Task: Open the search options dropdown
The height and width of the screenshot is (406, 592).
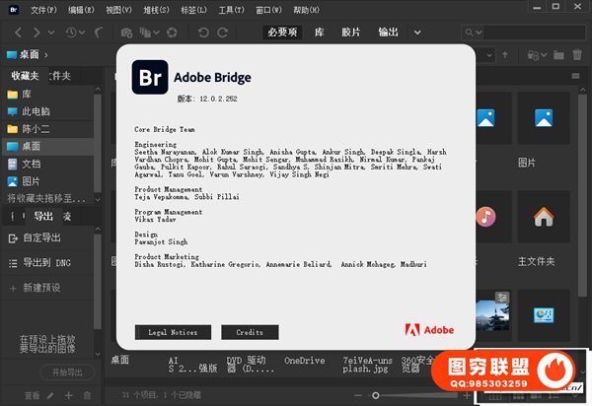Action: 474,33
